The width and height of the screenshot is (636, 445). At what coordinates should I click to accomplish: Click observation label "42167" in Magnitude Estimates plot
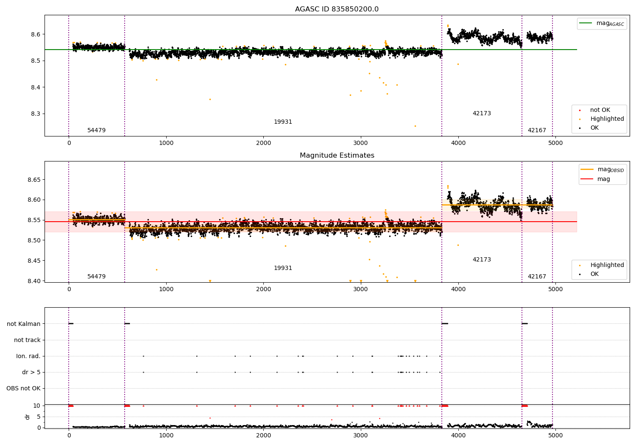point(537,277)
